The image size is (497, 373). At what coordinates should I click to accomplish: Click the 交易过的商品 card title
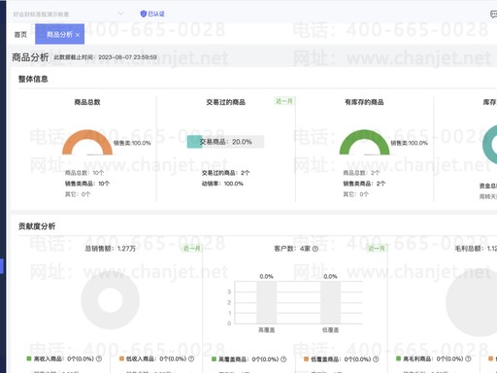(226, 102)
